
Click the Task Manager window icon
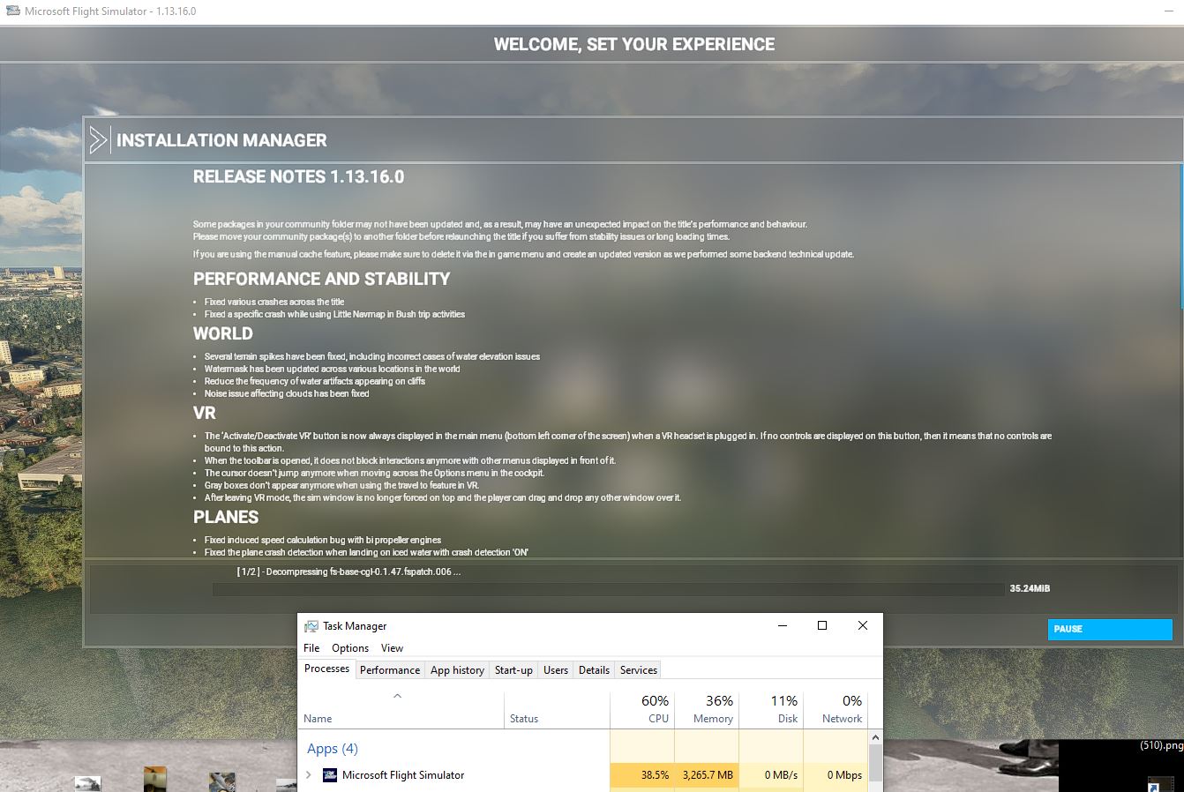[311, 626]
